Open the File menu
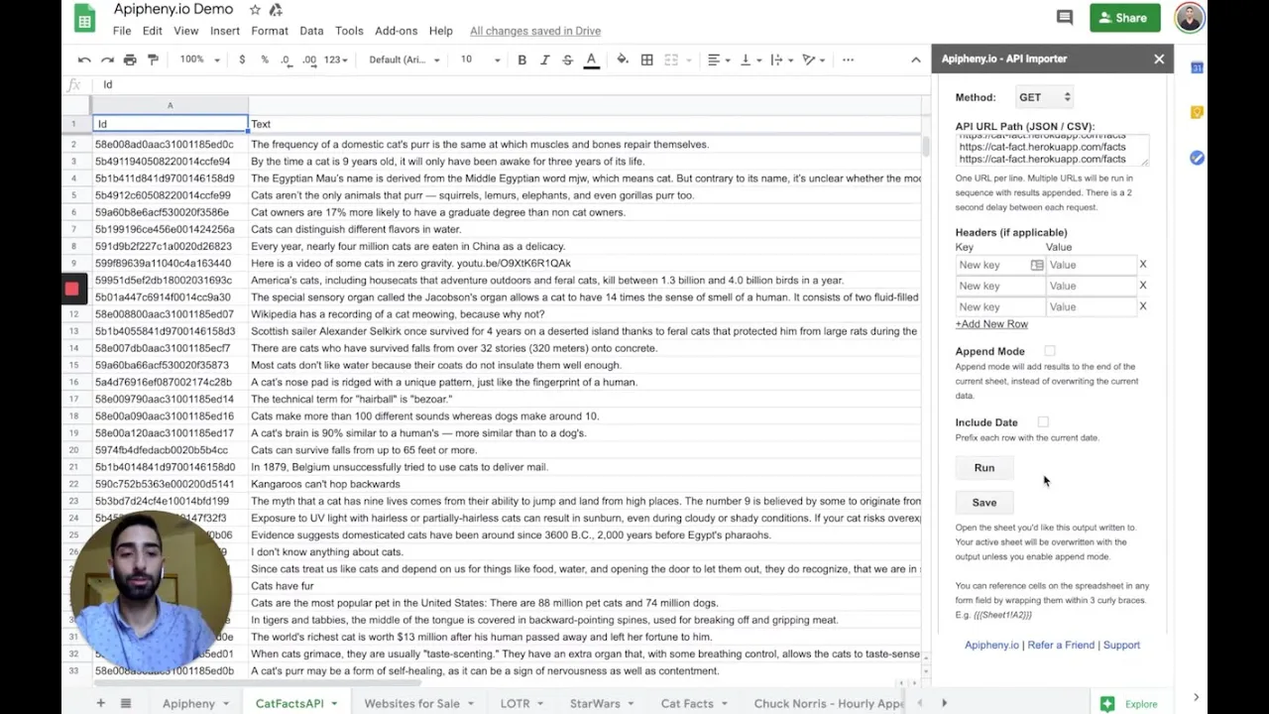Viewport: 1269px width, 714px height. tap(122, 31)
